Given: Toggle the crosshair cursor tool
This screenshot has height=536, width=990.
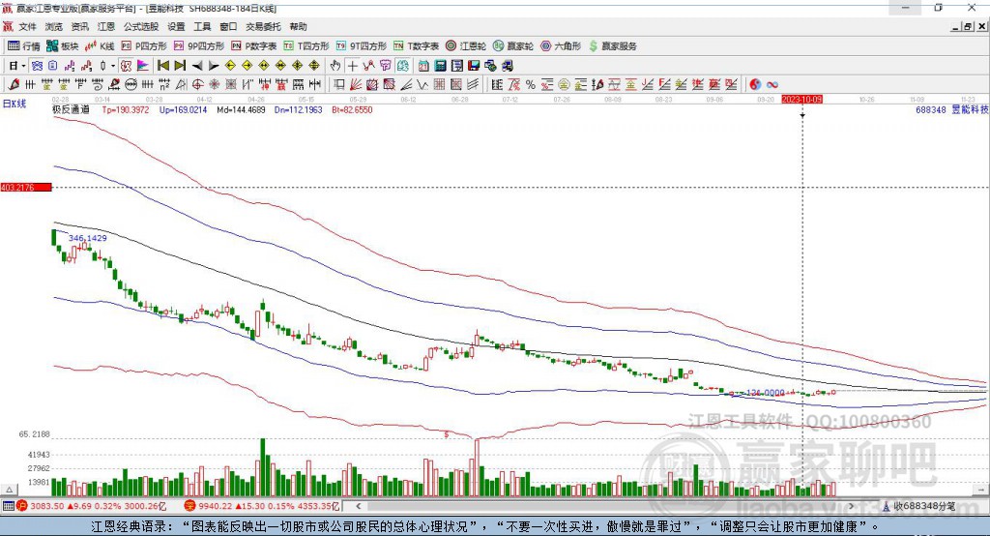Looking at the screenshot, I should point(352,66).
